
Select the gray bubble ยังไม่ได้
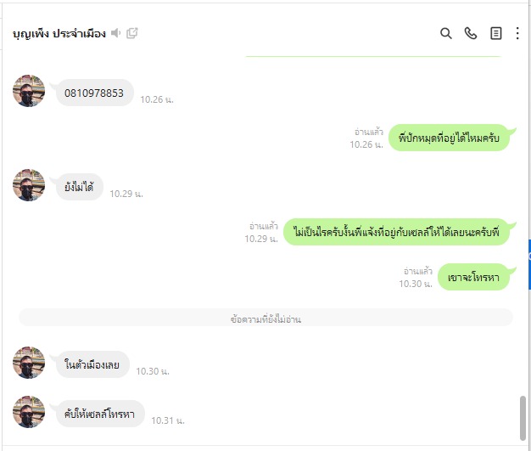click(79, 187)
